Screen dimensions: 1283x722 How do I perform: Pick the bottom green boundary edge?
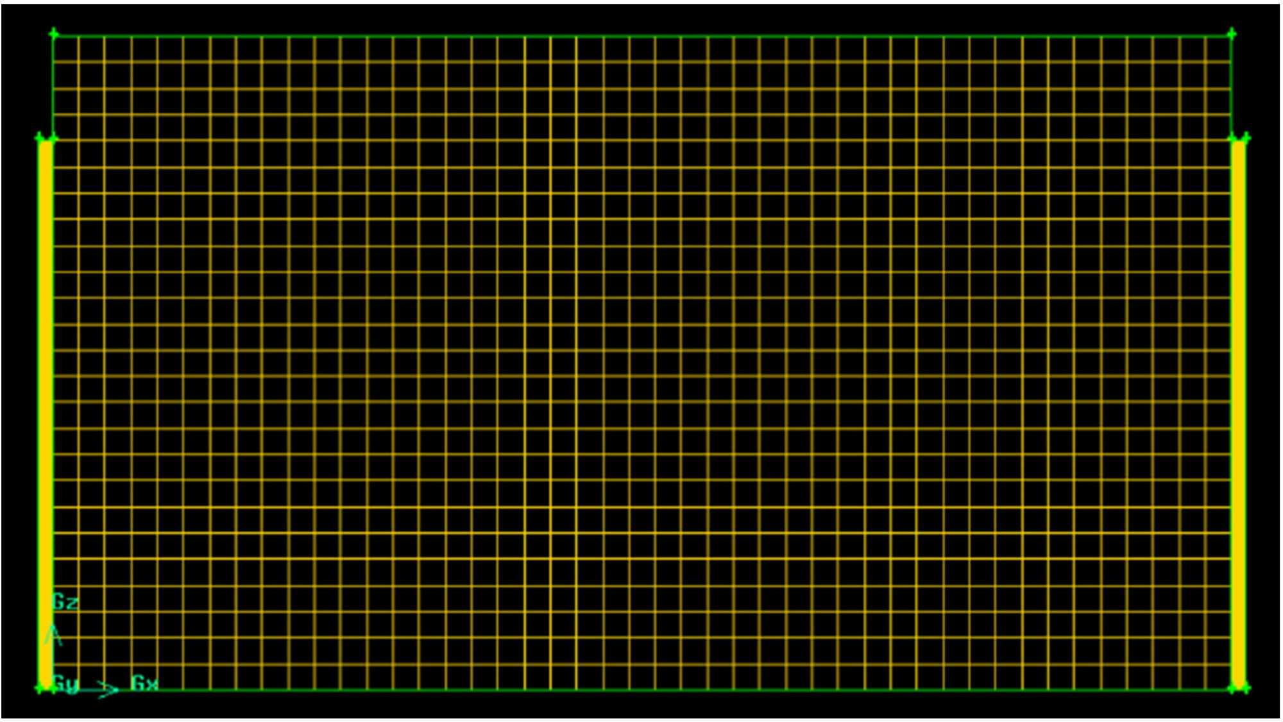[641, 691]
